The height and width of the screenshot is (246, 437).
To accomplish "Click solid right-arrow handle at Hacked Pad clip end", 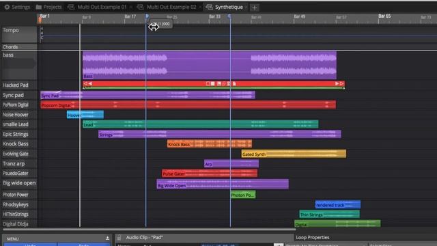I will [x=337, y=83].
